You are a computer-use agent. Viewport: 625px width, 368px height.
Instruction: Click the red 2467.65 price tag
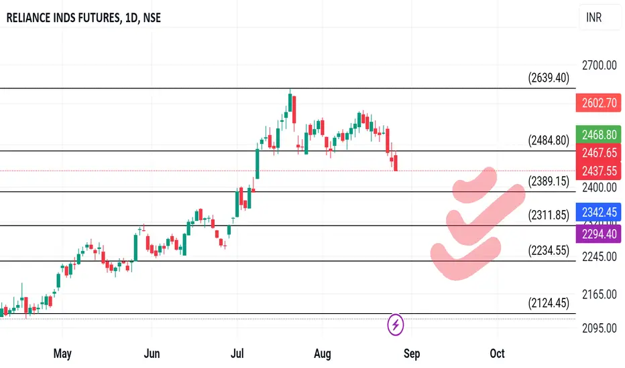click(598, 153)
